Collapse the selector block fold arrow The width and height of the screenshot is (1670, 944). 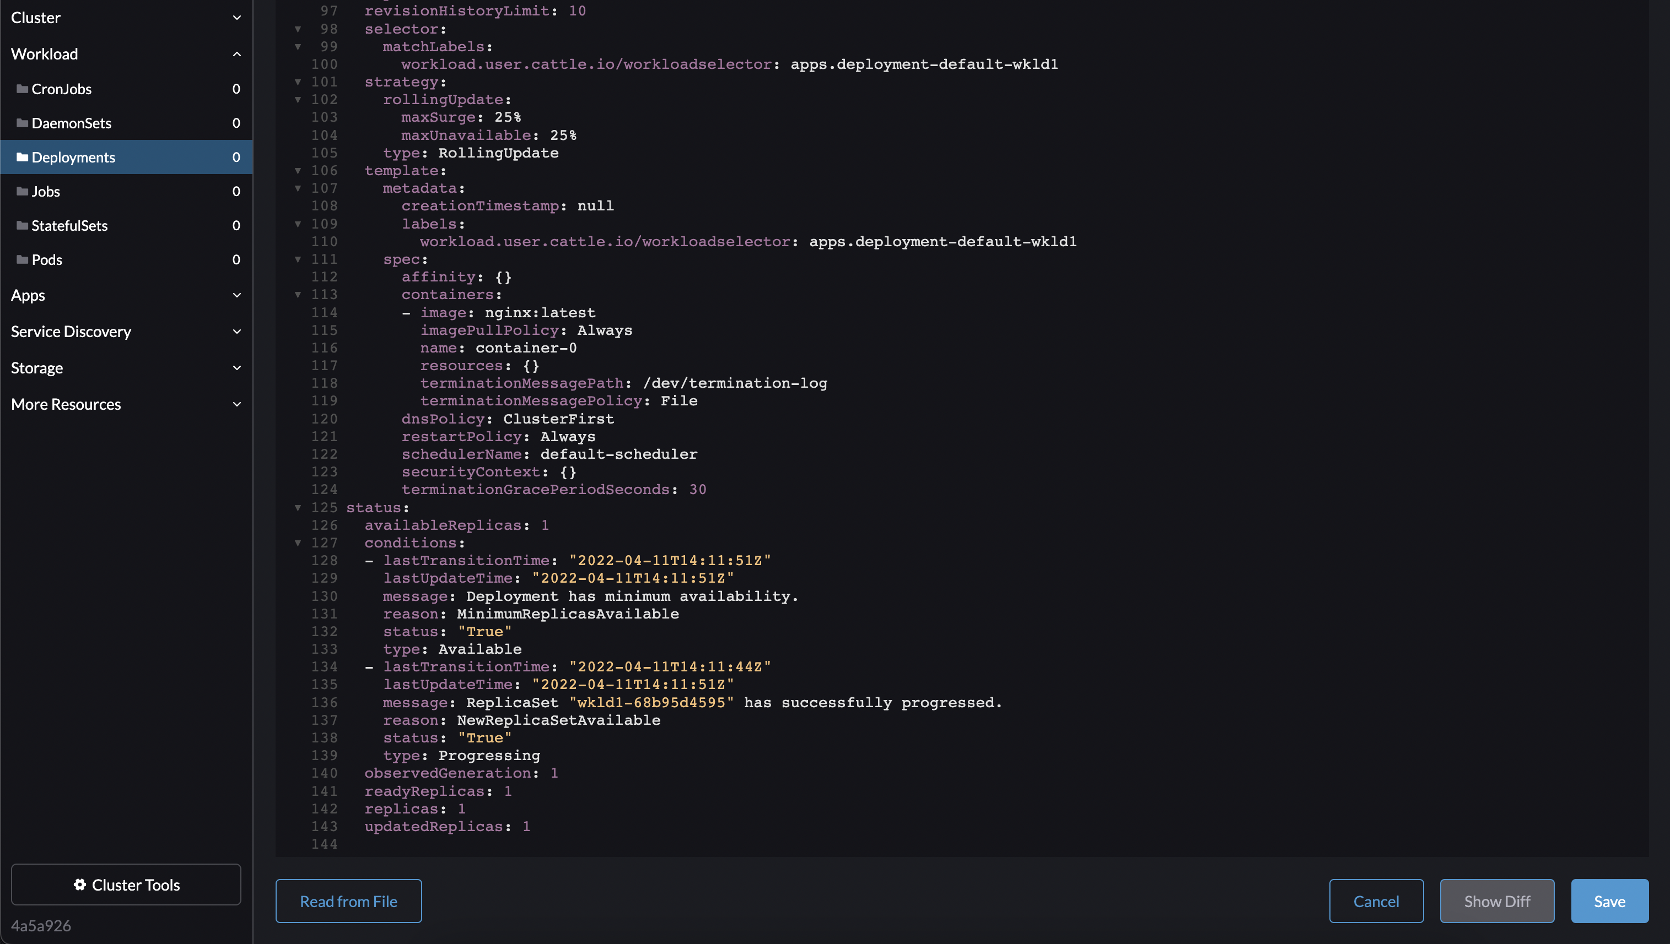(298, 29)
